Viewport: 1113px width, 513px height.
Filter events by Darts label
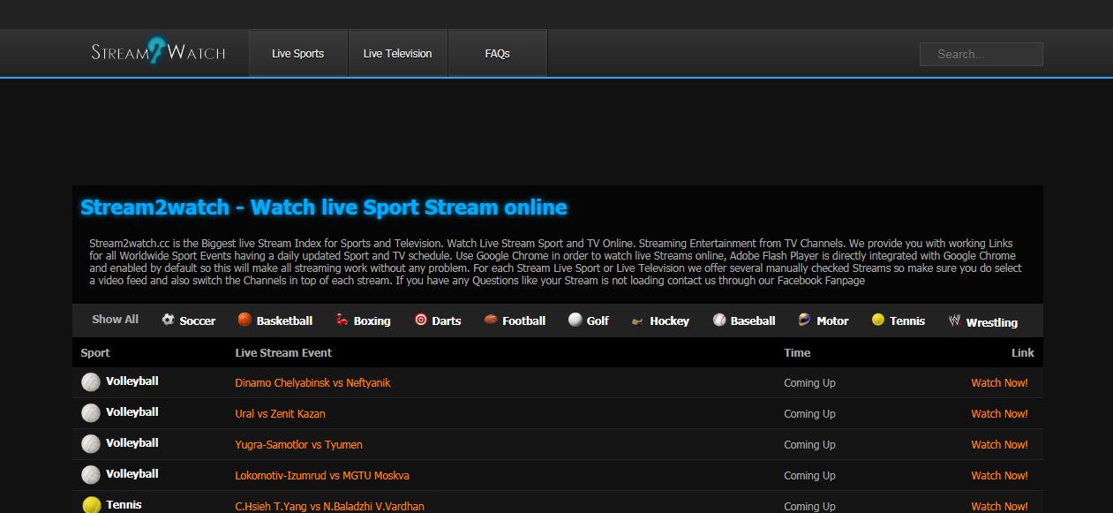tap(447, 321)
